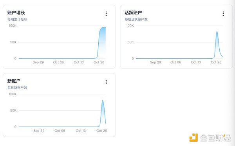Click the Oct 20 label in 新账户 chart
235x146 pixels.
(x=102, y=131)
